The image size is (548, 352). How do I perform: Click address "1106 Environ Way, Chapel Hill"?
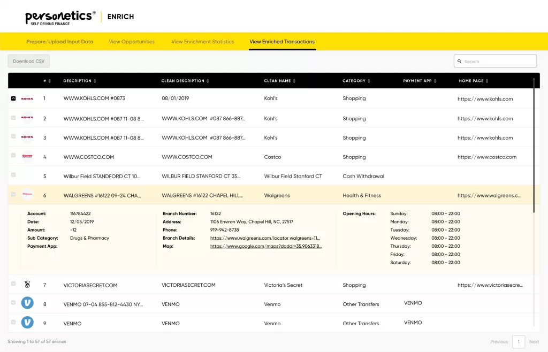tap(252, 222)
